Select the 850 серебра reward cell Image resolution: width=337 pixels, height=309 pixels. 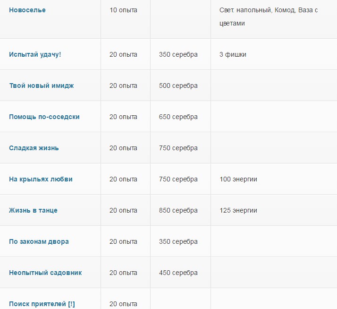click(178, 210)
